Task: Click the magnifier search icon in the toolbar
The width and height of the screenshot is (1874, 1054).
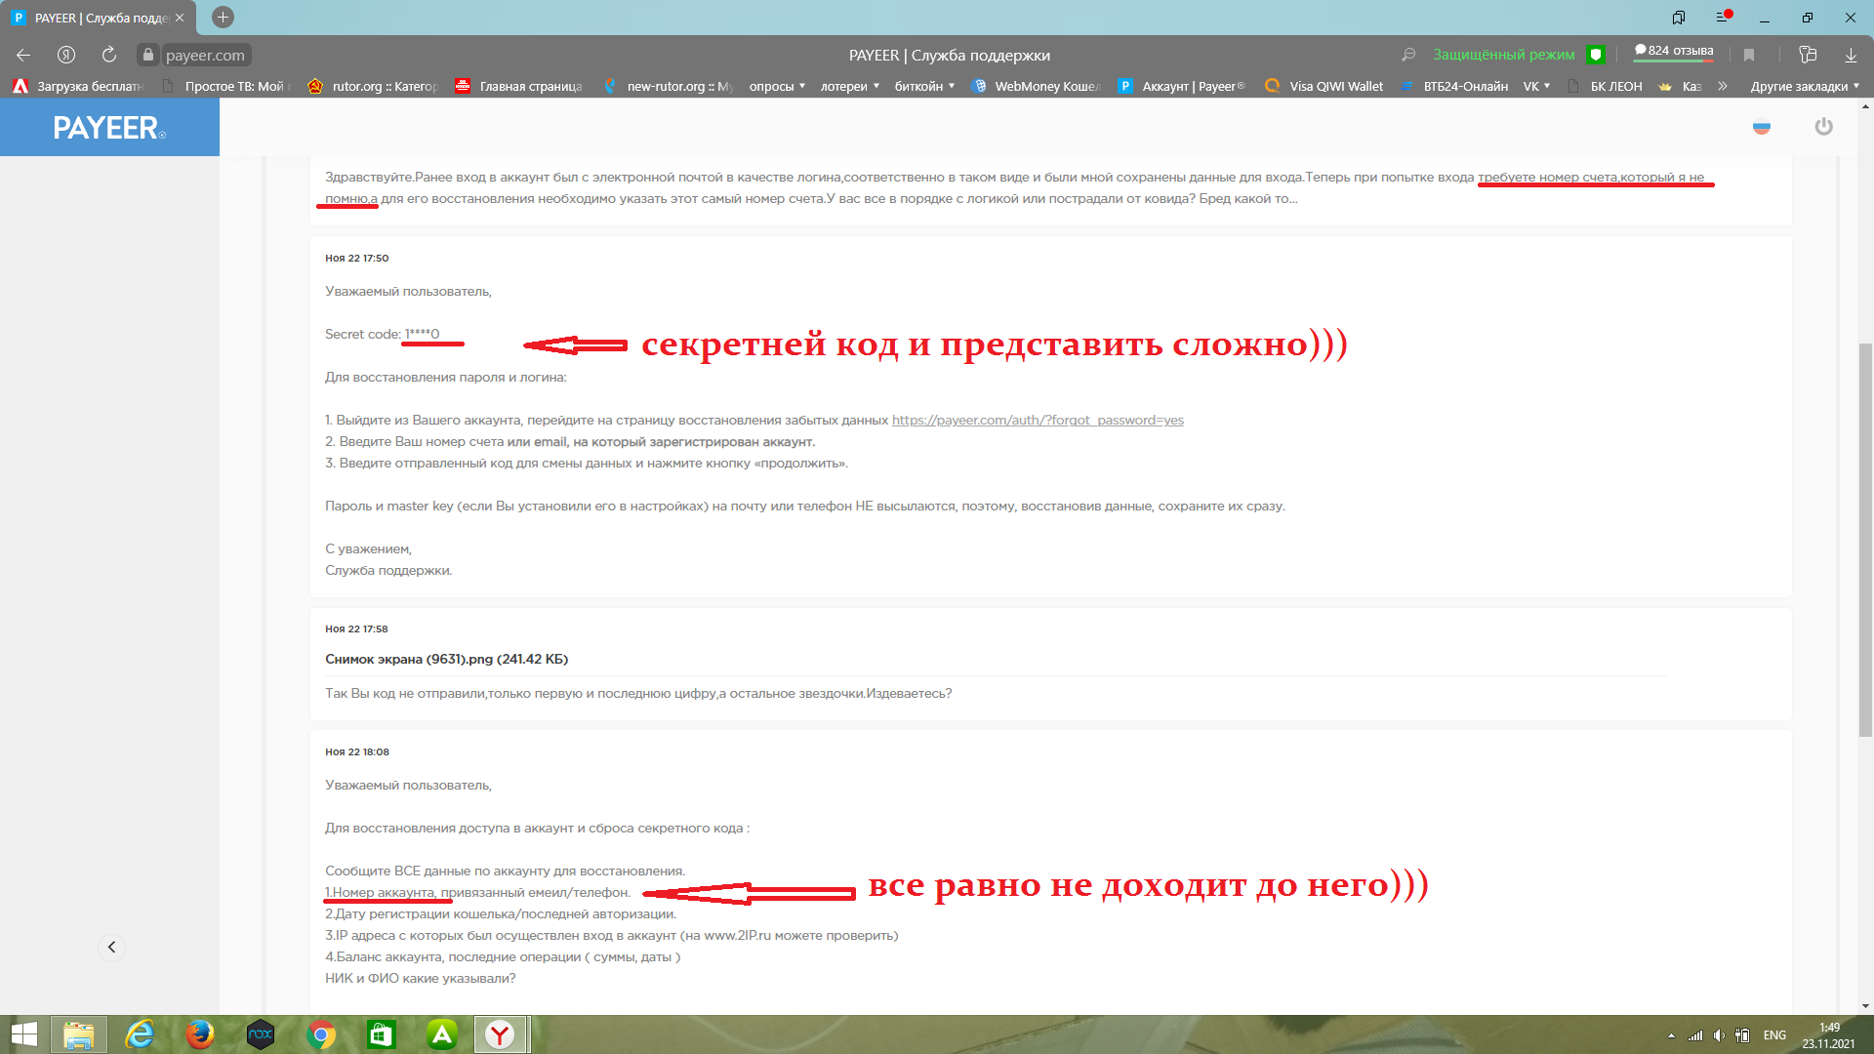Action: 1408,54
